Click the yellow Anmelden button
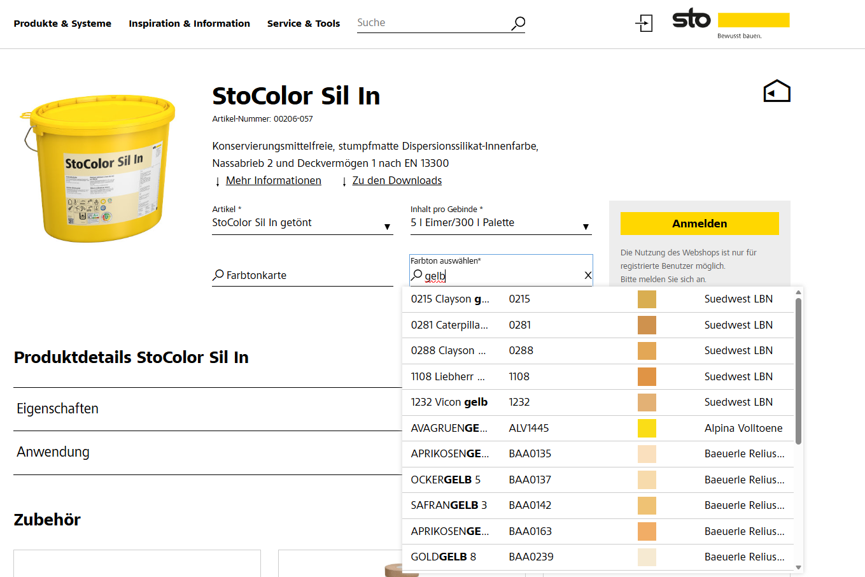 click(x=700, y=224)
